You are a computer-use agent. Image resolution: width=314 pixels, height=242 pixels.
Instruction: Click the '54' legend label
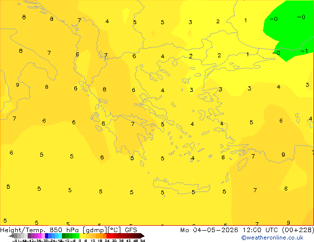tap(143, 241)
